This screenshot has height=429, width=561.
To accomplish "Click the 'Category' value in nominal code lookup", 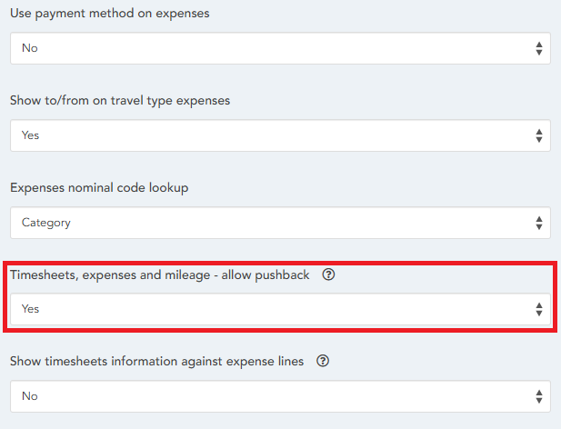I will tap(46, 223).
